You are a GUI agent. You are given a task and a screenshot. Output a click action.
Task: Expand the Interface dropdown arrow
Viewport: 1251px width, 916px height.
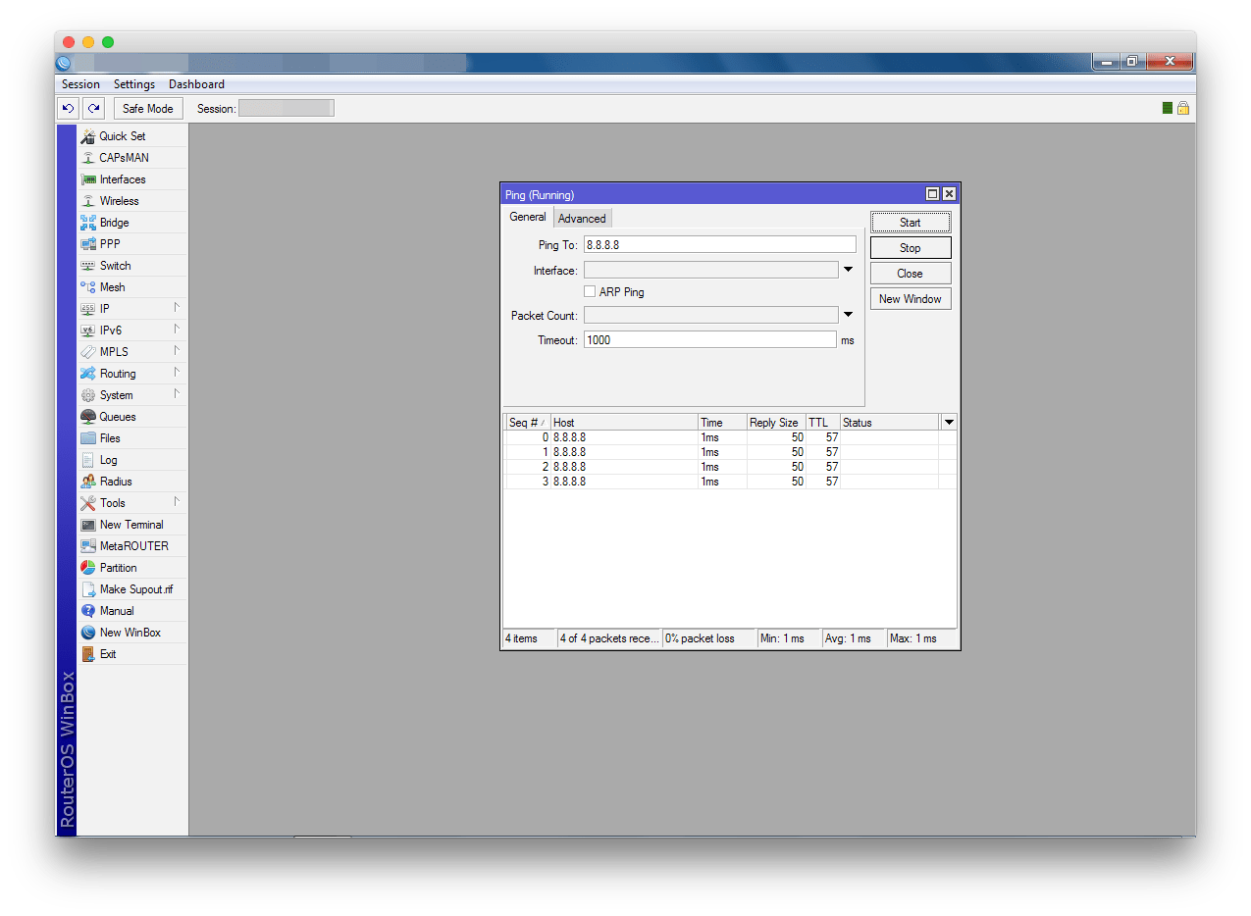pos(848,270)
